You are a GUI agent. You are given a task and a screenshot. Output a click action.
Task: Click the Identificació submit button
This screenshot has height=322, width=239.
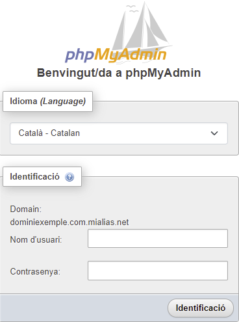201,308
